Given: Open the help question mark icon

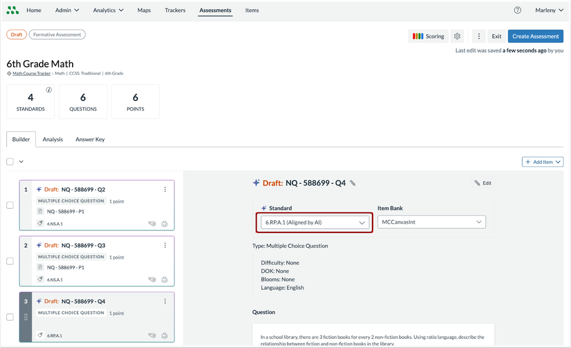Looking at the screenshot, I should tap(517, 10).
